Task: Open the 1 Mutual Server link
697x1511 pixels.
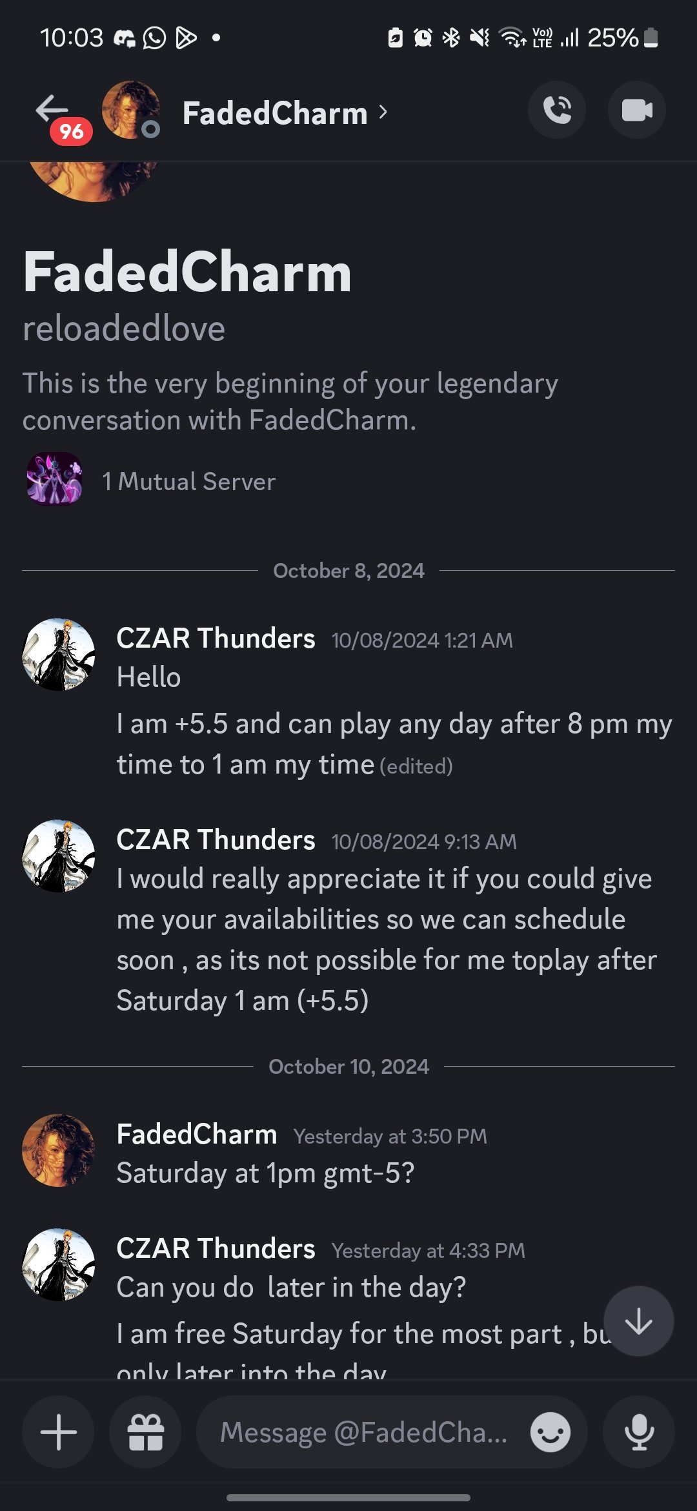Action: [x=189, y=482]
